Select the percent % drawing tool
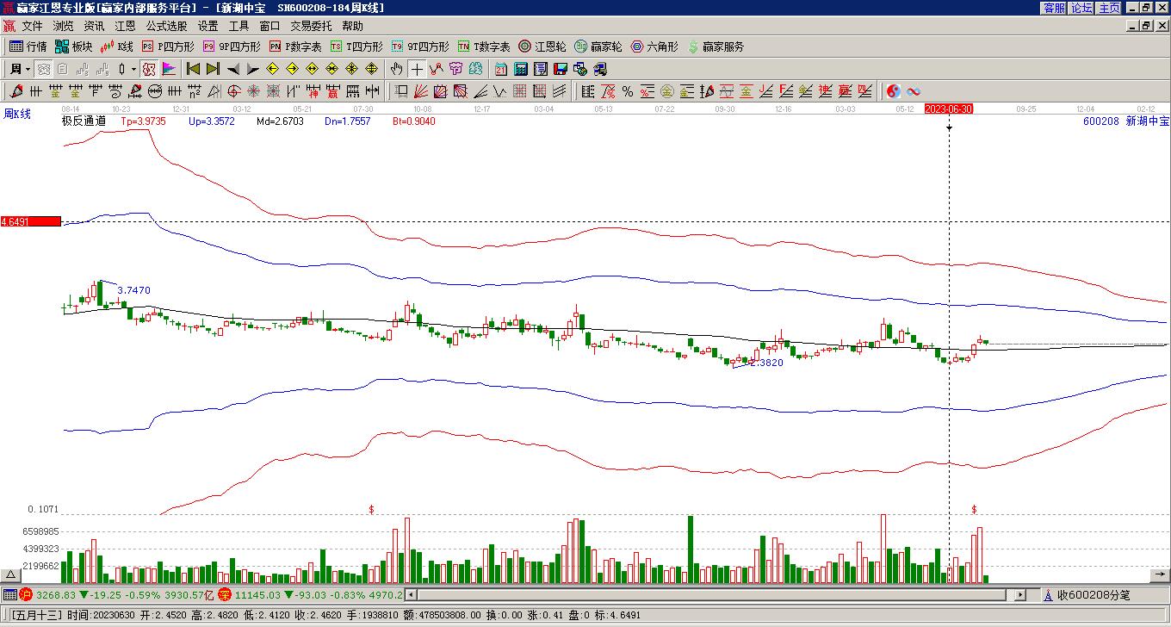This screenshot has height=627, width=1171. (627, 91)
